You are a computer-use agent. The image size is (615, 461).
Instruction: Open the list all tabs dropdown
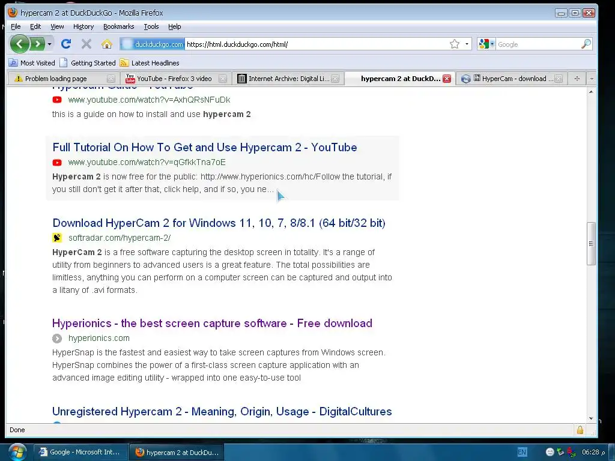[592, 79]
